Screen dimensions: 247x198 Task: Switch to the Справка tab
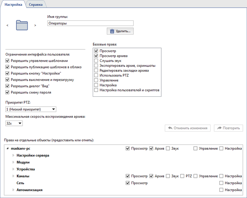36,4
